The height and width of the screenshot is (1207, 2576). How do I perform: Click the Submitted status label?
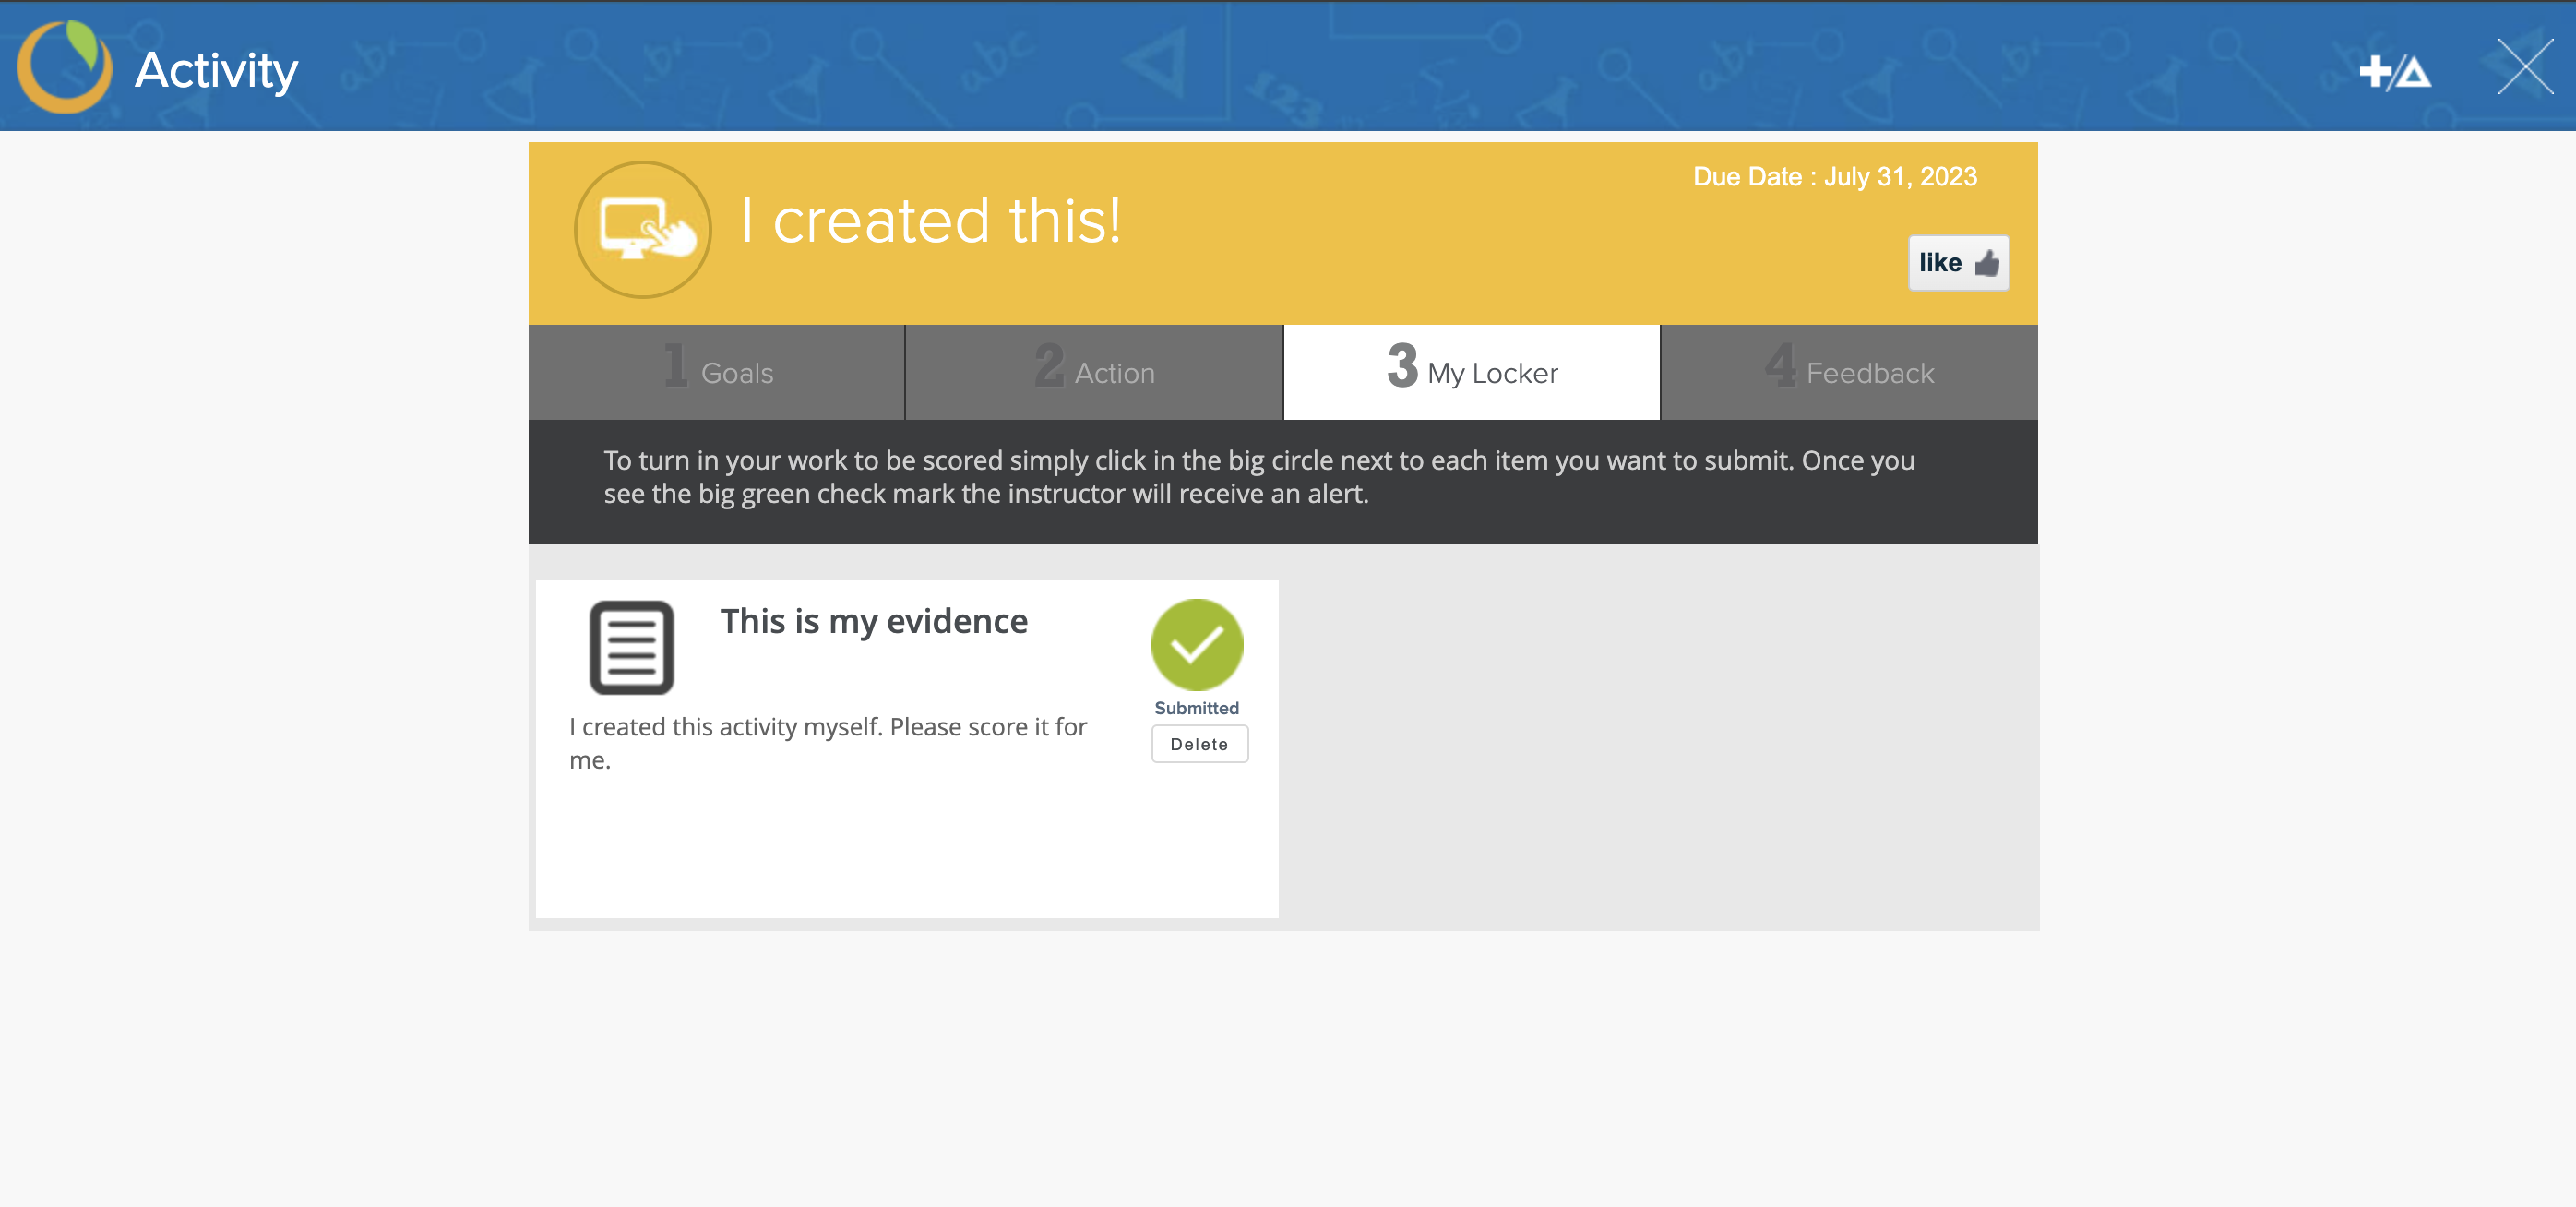1196,708
